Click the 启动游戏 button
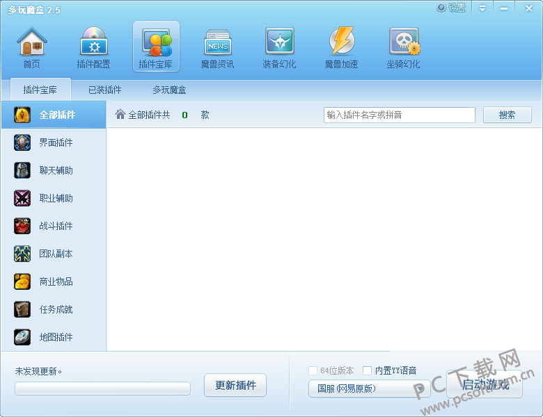 485,384
